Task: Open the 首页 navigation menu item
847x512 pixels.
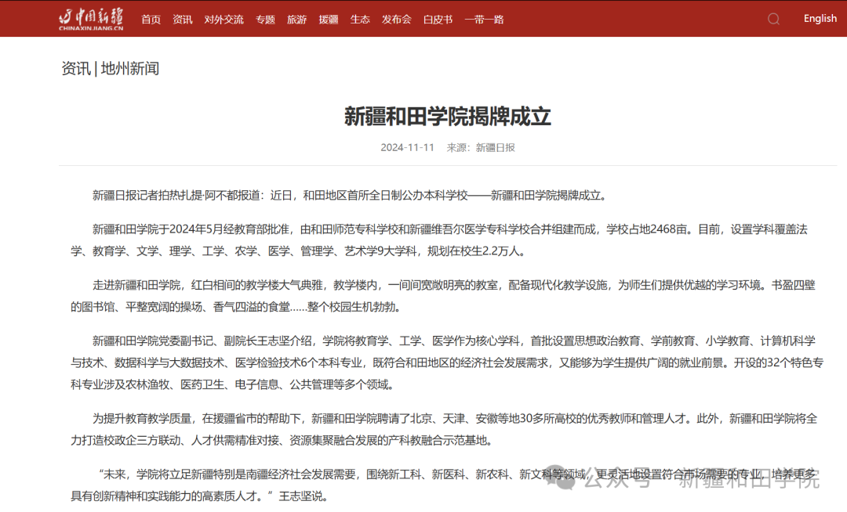Action: pyautogui.click(x=151, y=19)
